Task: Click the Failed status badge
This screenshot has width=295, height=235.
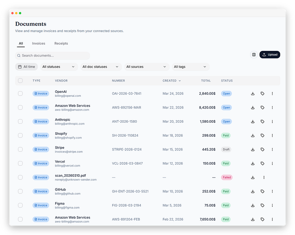Action: (227, 177)
